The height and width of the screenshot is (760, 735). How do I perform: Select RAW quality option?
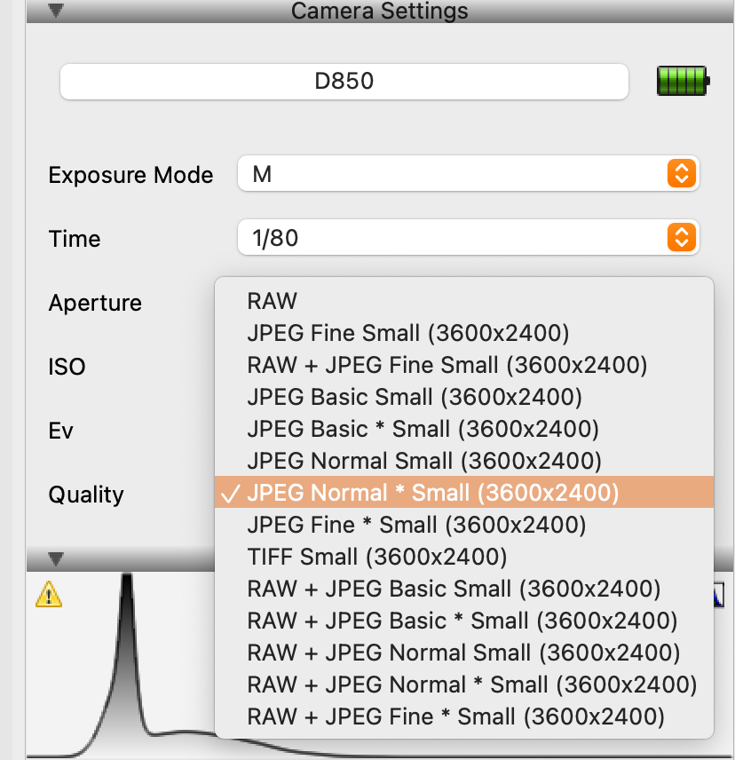[464, 301]
